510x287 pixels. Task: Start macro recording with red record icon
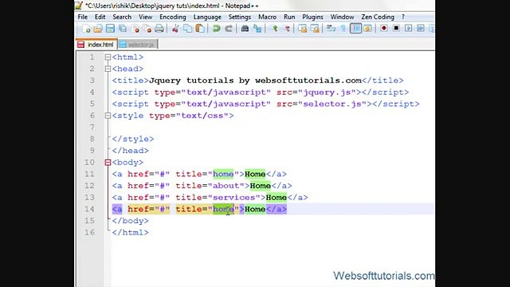tap(384, 29)
